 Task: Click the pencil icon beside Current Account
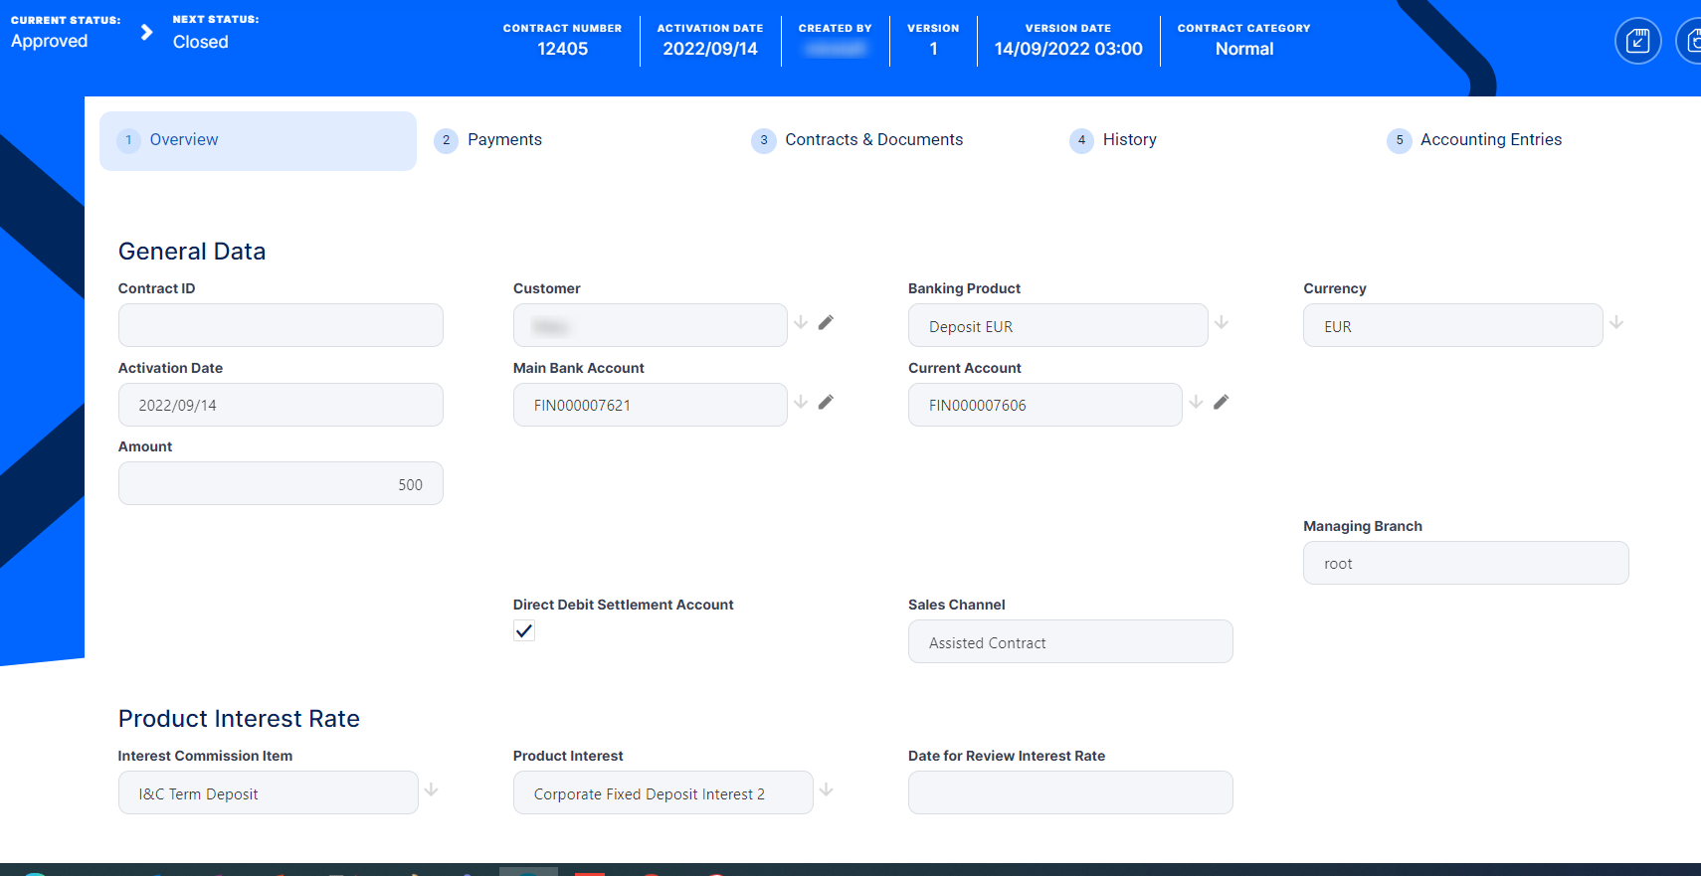coord(1221,402)
